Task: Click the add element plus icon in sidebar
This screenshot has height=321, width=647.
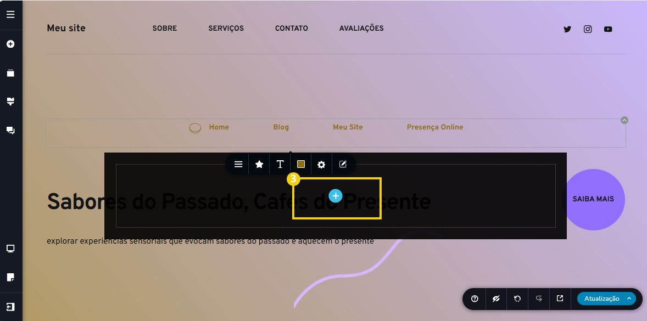Action: (x=10, y=44)
